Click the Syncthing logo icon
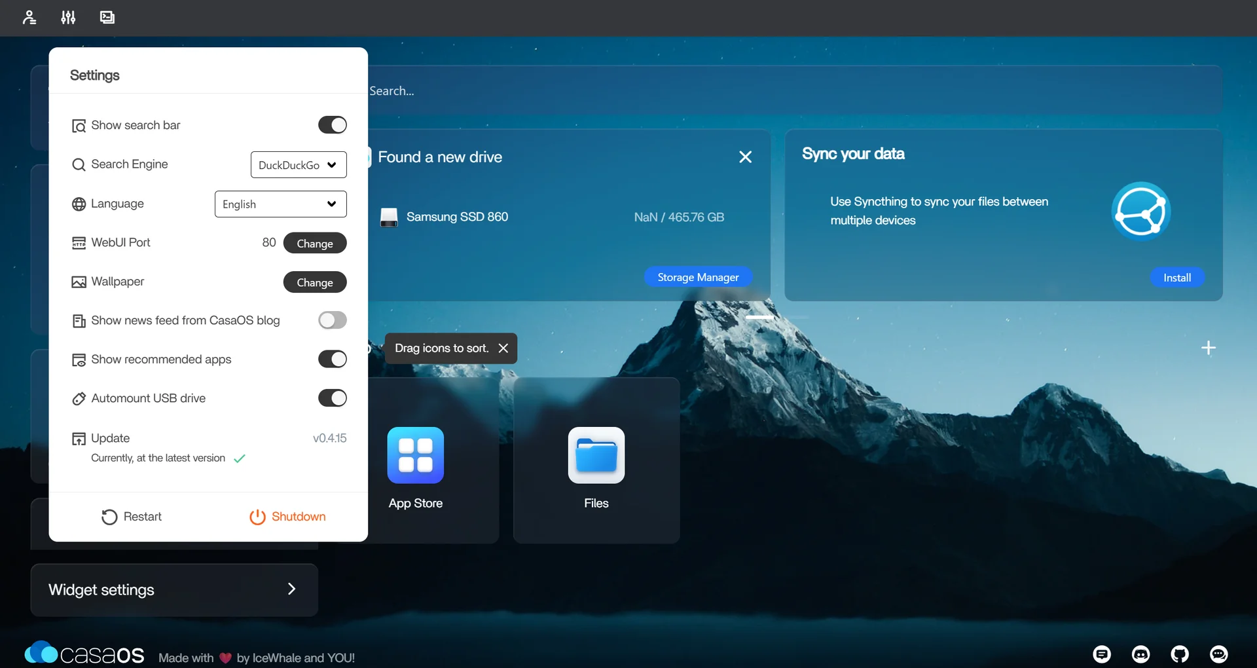Image resolution: width=1257 pixels, height=668 pixels. click(1141, 212)
